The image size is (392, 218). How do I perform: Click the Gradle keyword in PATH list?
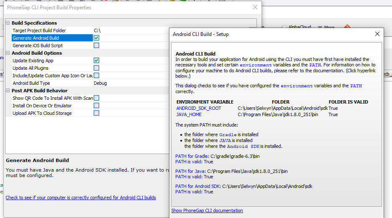click(x=228, y=134)
